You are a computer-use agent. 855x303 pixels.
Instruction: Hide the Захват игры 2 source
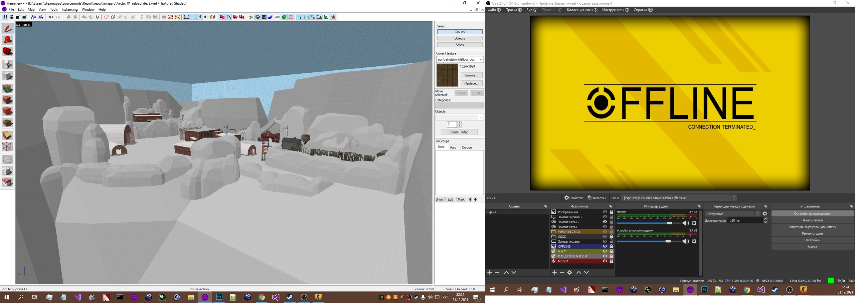[605, 222]
